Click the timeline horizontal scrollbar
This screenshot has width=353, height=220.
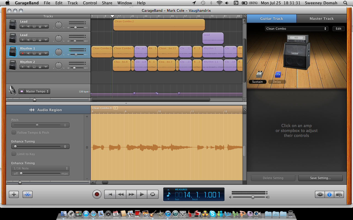click(151, 100)
